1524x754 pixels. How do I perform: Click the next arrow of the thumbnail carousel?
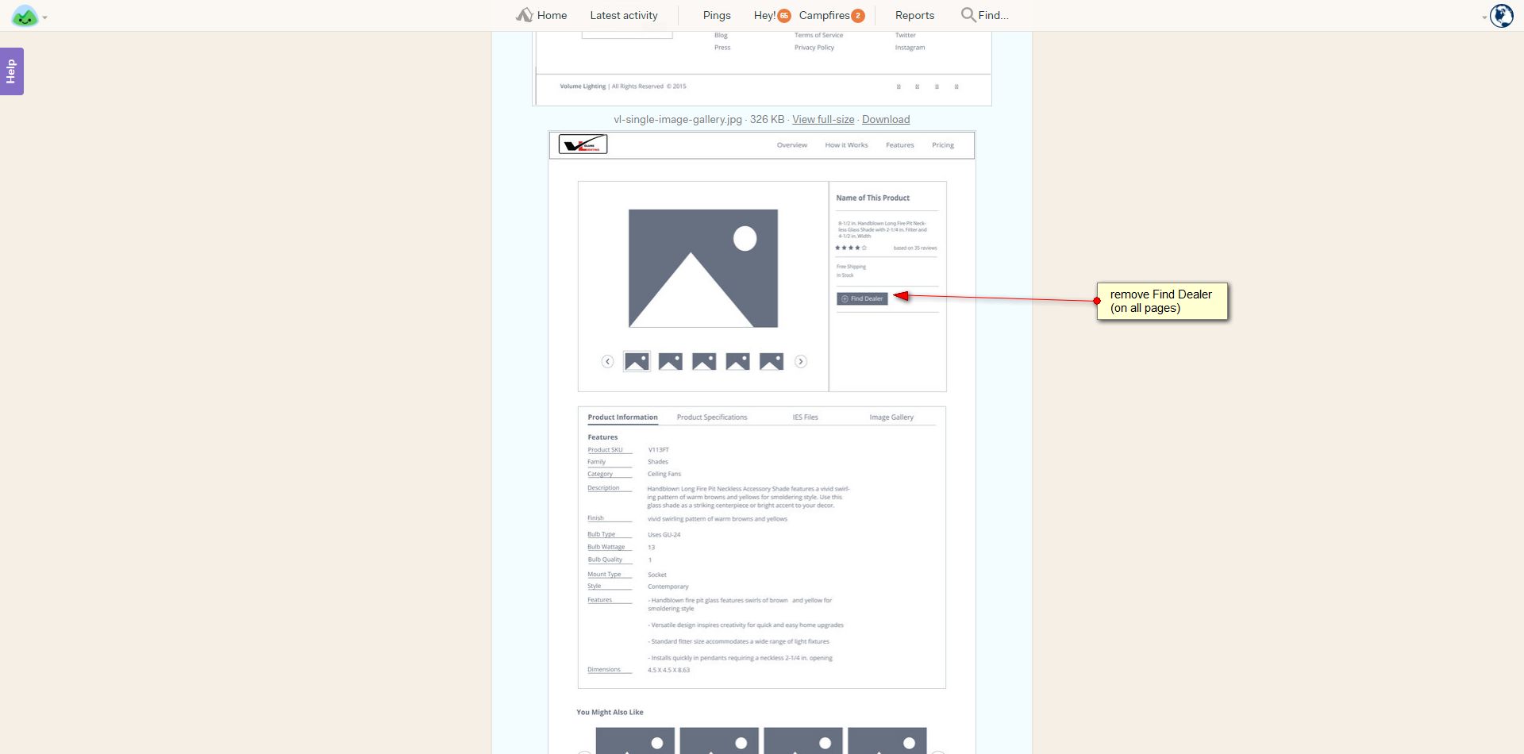pyautogui.click(x=801, y=362)
